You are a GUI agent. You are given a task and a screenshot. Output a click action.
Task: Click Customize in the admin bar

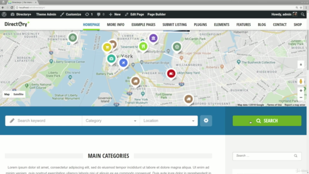pos(71,14)
